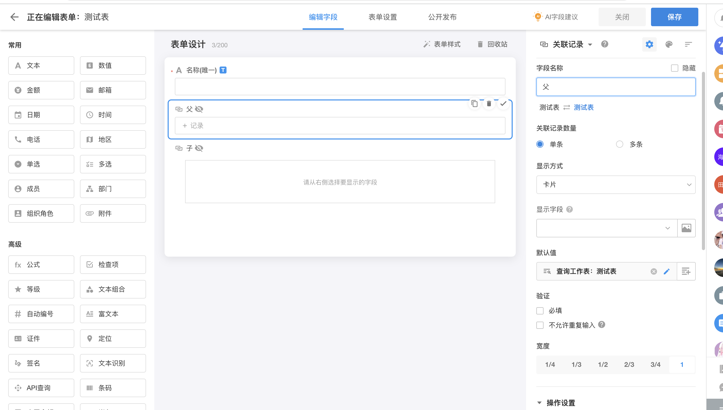Open help icon next to 关联记录

click(x=605, y=44)
